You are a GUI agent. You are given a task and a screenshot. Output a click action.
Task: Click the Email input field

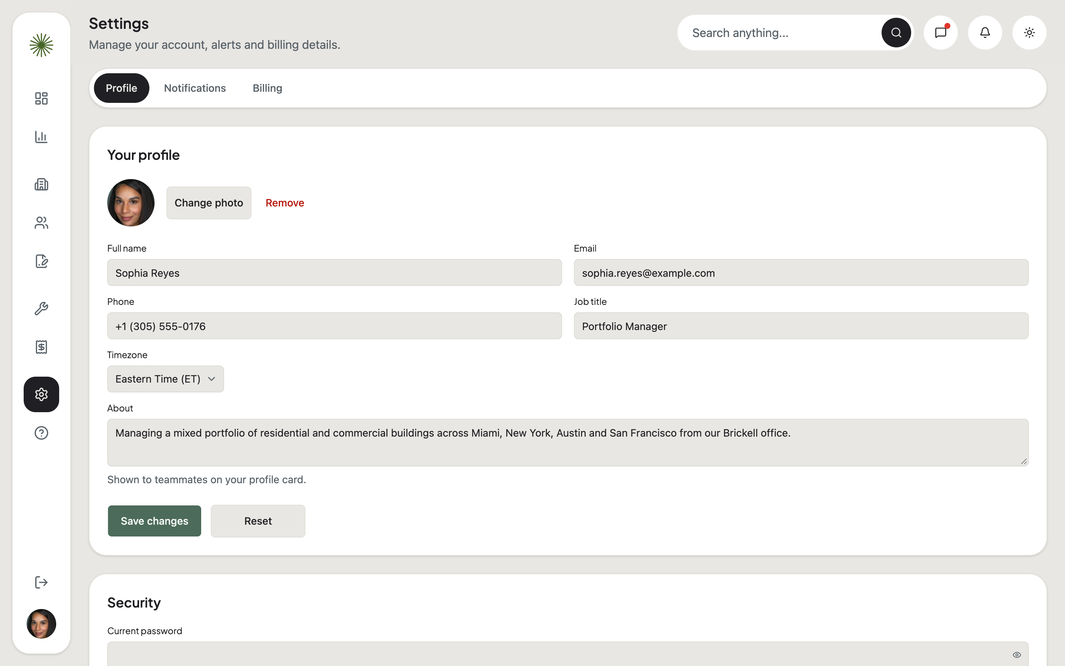click(x=801, y=273)
